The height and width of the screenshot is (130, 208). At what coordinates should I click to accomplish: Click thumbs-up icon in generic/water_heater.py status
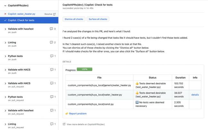137,83
